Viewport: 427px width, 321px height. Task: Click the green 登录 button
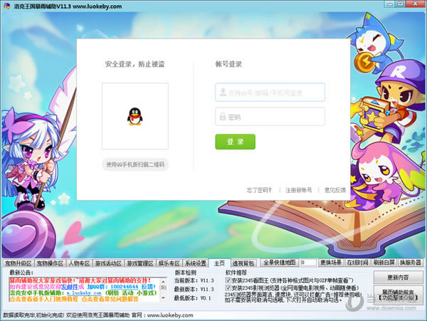coord(235,142)
